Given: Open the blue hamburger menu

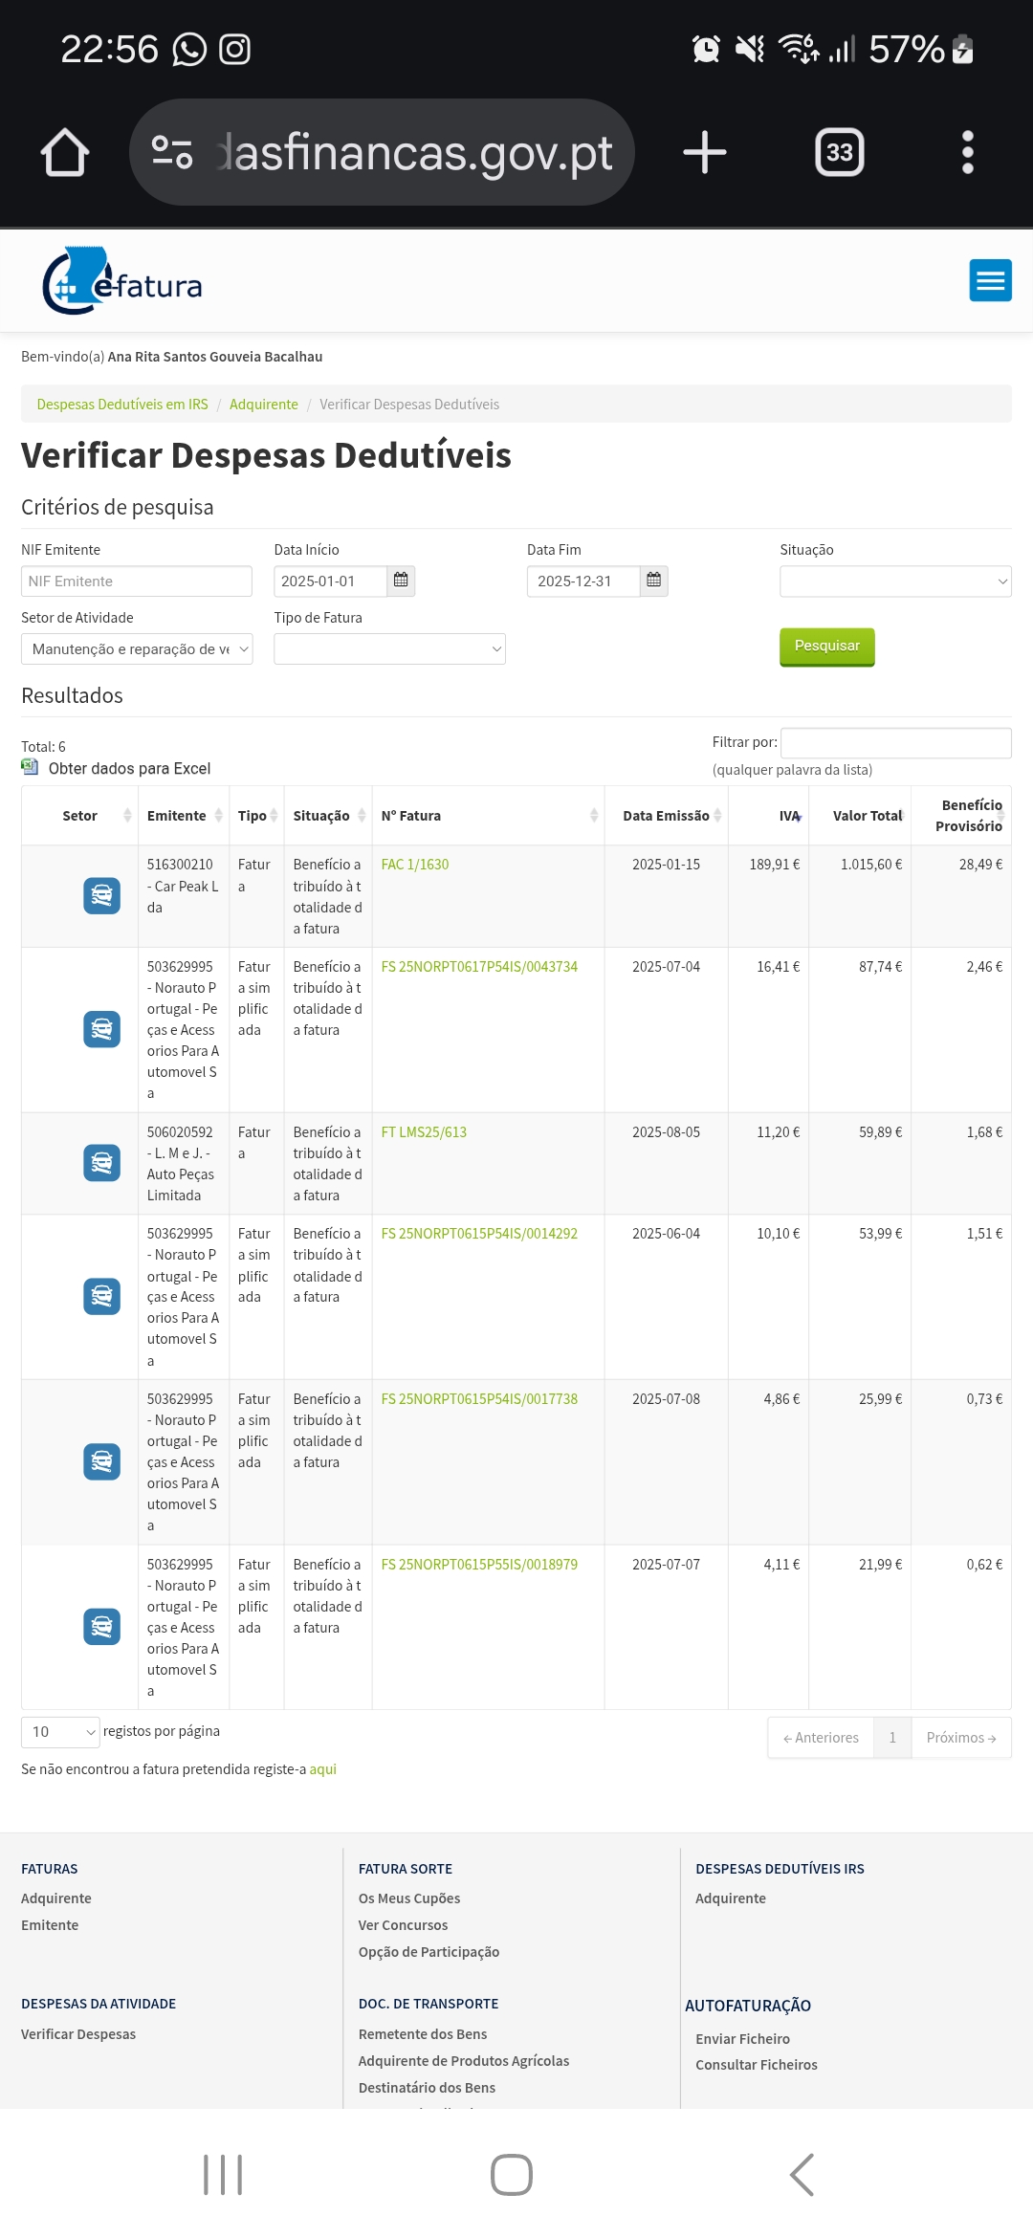Looking at the screenshot, I should (990, 280).
